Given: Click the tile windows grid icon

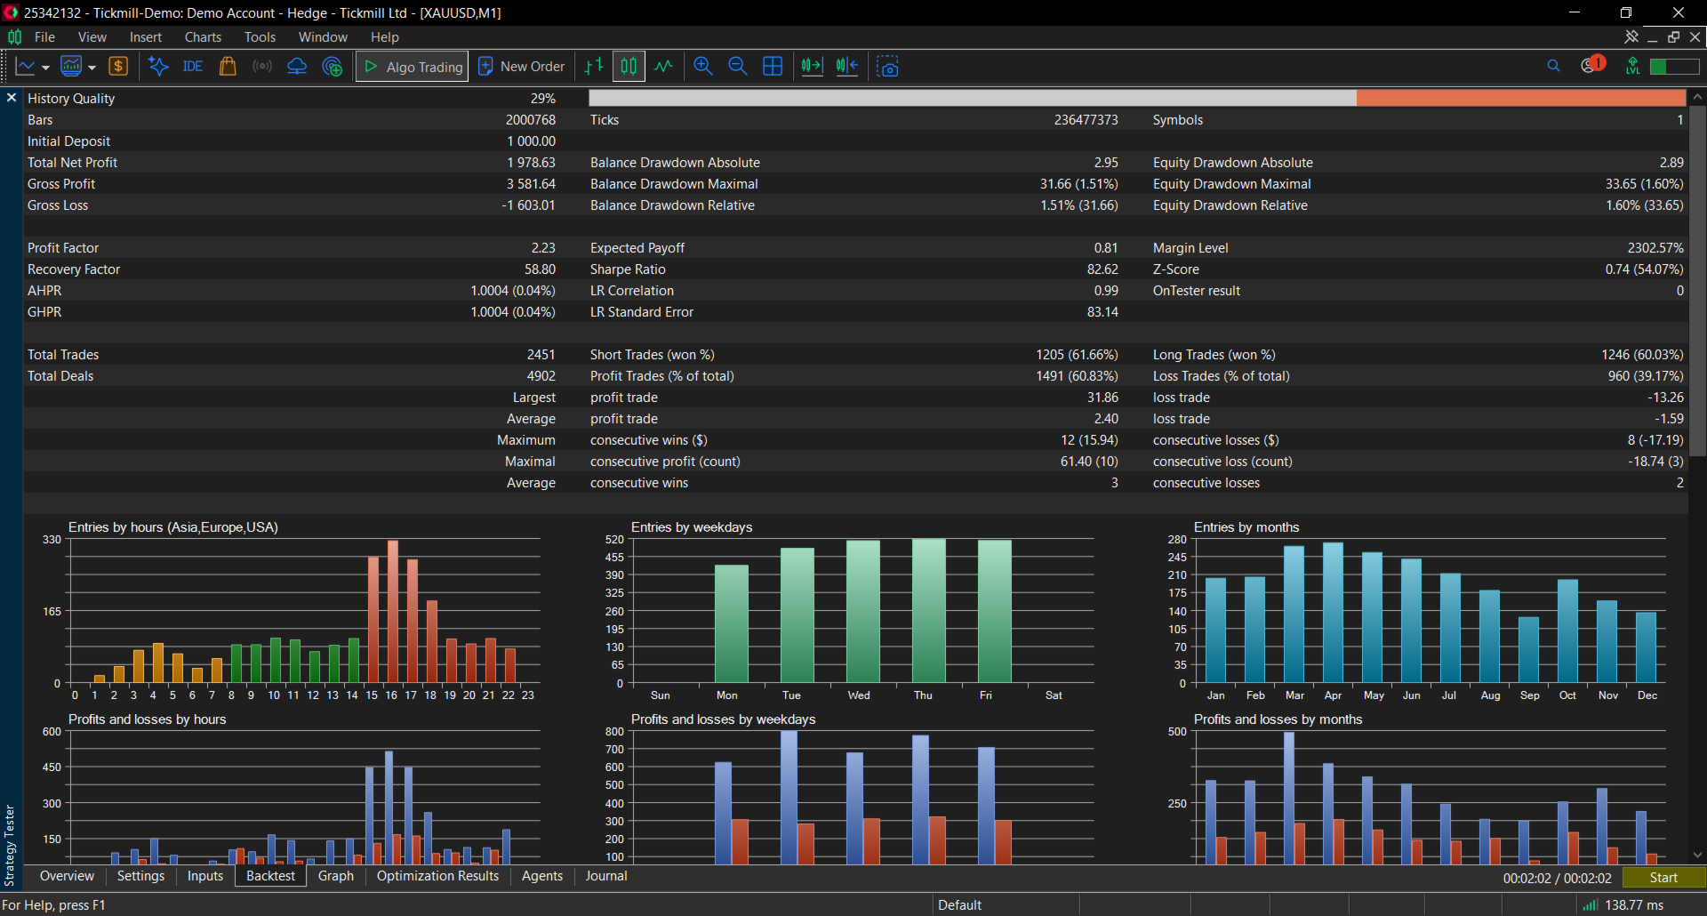Looking at the screenshot, I should (x=773, y=67).
